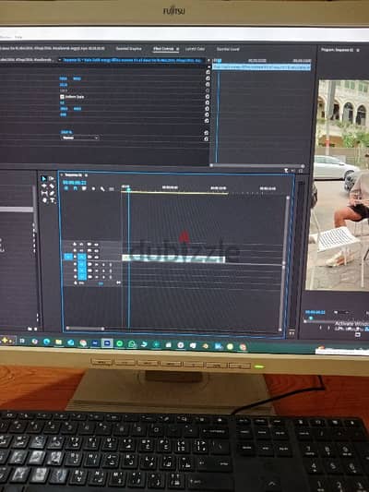The width and height of the screenshot is (369, 492).
Task: Open Timeline Display Settings wrench
Action: point(102,188)
